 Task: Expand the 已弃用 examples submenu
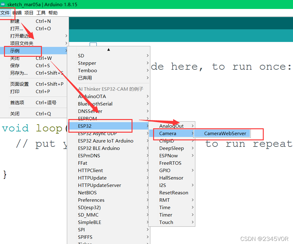108,78
